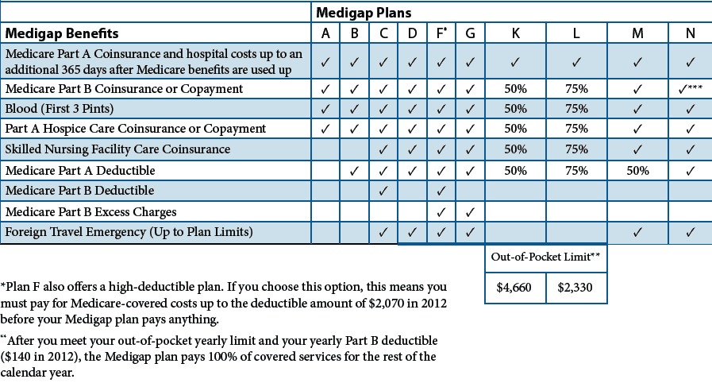Image resolution: width=712 pixels, height=383 pixels.
Task: Click the 50% Part A Deductible cell for Plan M
Action: pyautogui.click(x=637, y=171)
